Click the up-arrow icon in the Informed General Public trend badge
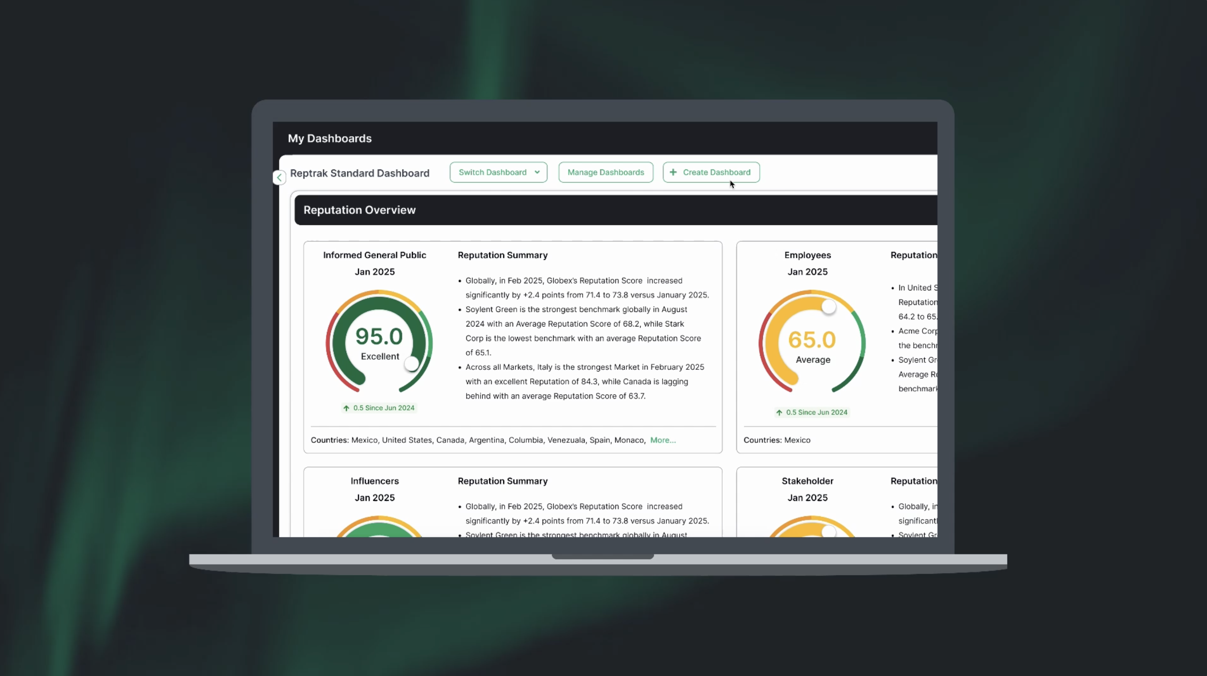Screen dimensions: 1207x676 point(346,408)
